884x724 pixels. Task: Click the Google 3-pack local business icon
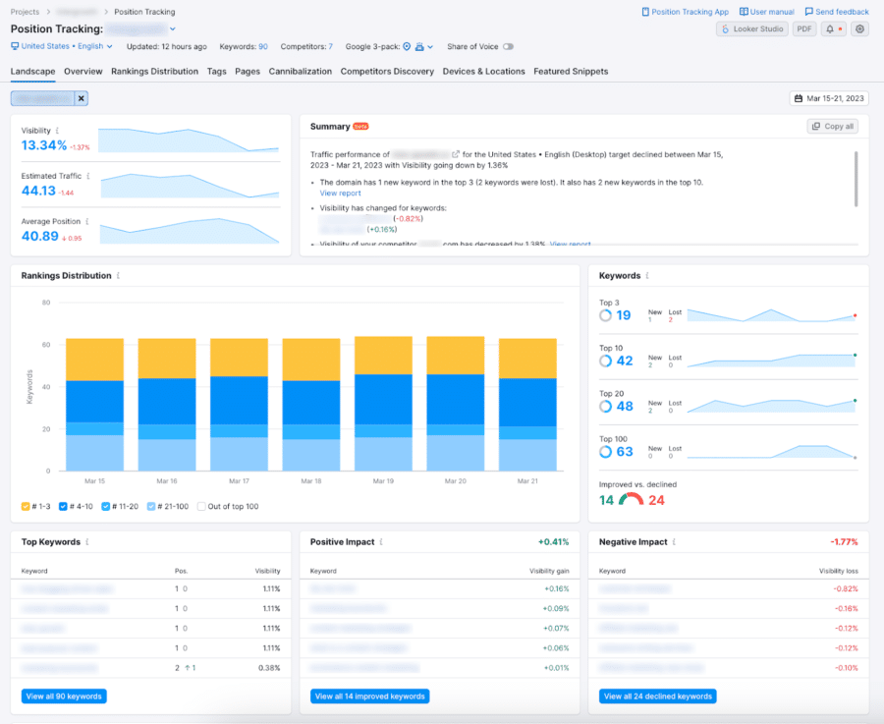419,47
